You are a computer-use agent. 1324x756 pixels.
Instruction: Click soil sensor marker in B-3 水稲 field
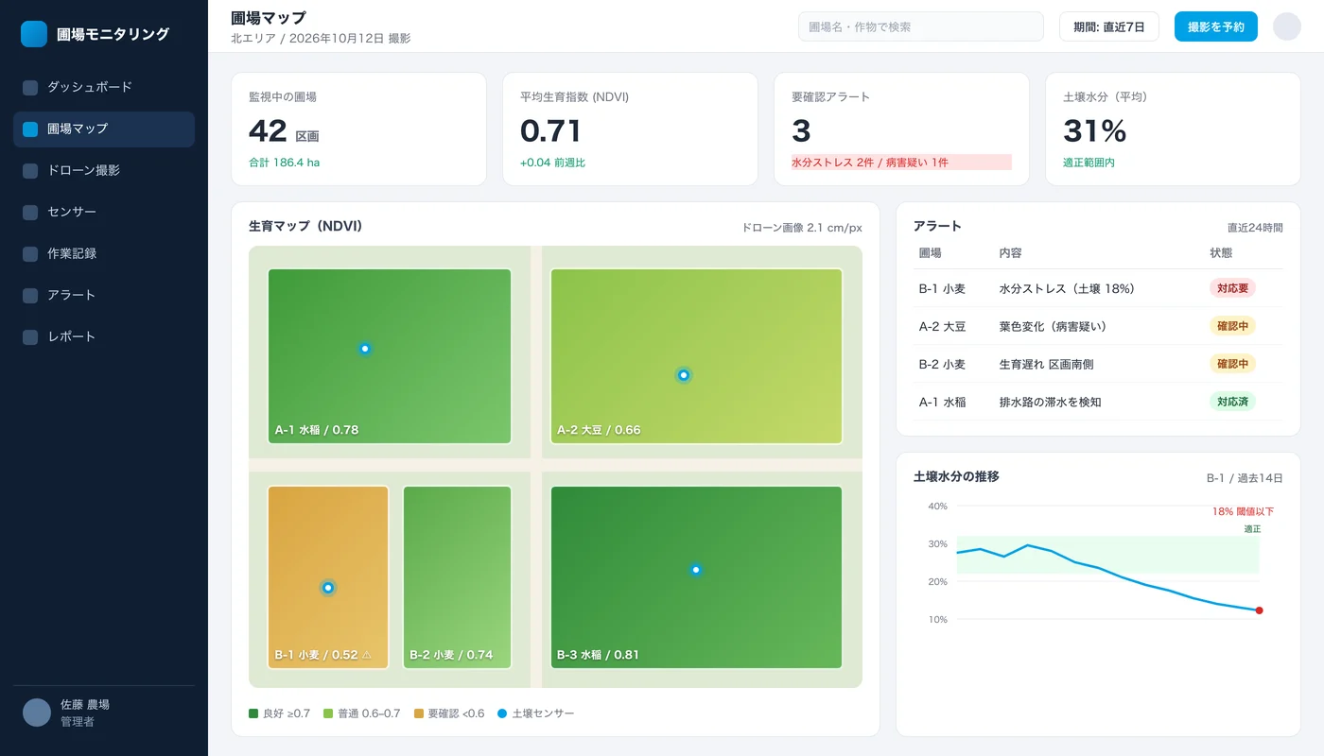(x=696, y=570)
